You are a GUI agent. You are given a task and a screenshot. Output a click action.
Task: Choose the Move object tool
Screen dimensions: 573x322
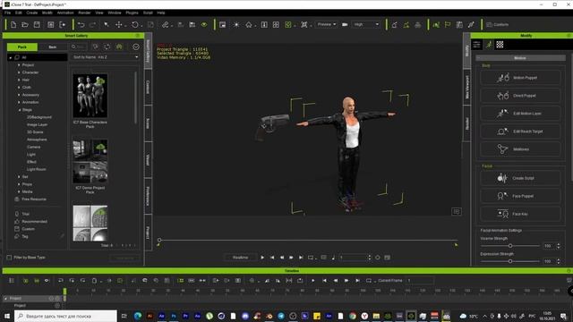(119, 24)
